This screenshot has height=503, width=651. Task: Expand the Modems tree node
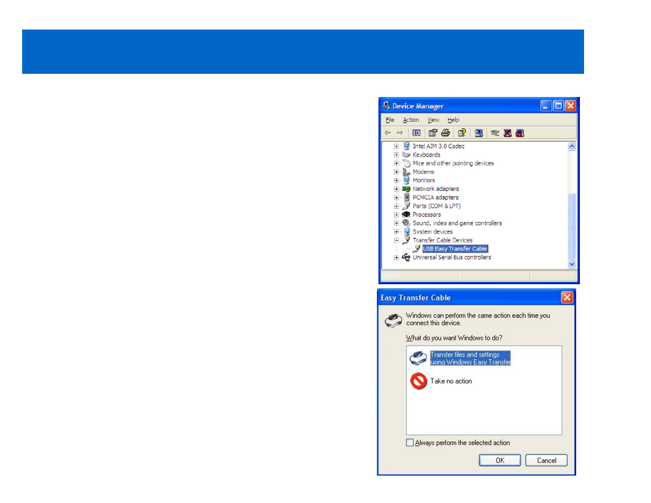(x=396, y=172)
